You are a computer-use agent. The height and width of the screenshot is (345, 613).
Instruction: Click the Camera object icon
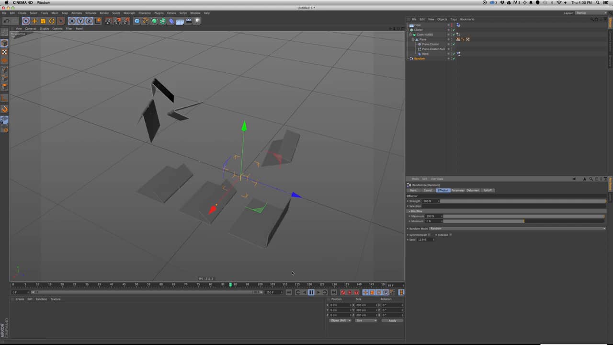click(x=189, y=21)
